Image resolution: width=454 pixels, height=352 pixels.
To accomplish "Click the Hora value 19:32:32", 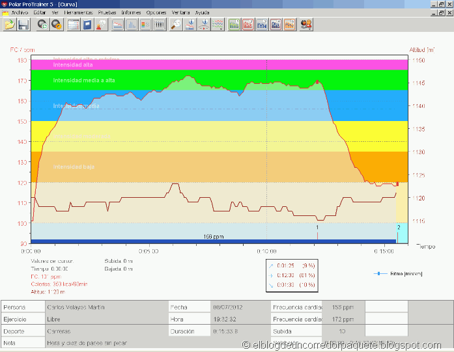I will [225, 319].
